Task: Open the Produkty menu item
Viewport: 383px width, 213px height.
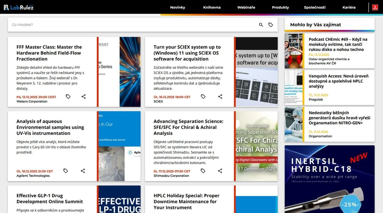Action: point(280,7)
